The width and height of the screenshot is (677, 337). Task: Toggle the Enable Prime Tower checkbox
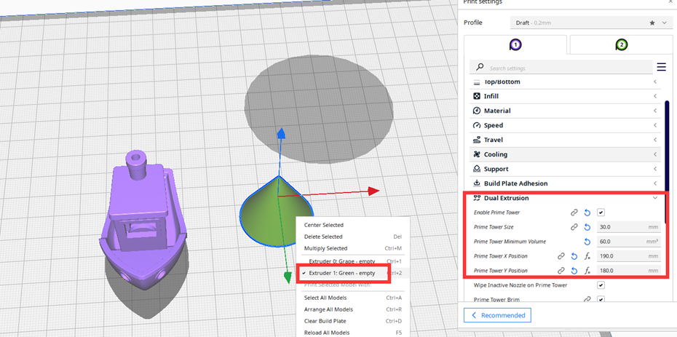tap(601, 213)
